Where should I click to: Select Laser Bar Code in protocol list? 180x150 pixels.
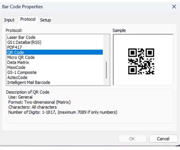pyautogui.click(x=21, y=37)
